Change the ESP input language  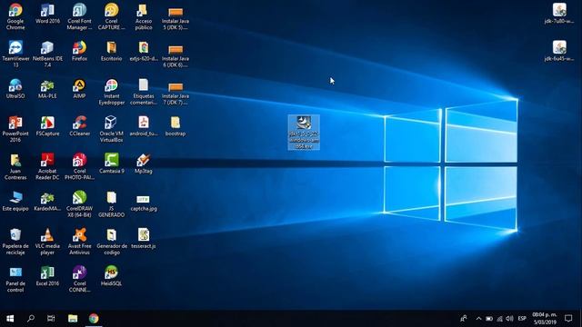522,319
